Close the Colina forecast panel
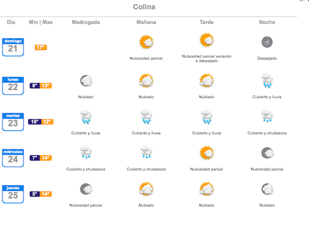This screenshot has width=309, height=233. [x=301, y=1]
